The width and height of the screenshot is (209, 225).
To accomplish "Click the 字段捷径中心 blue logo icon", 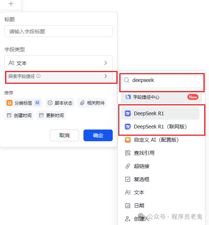I will [x=128, y=97].
